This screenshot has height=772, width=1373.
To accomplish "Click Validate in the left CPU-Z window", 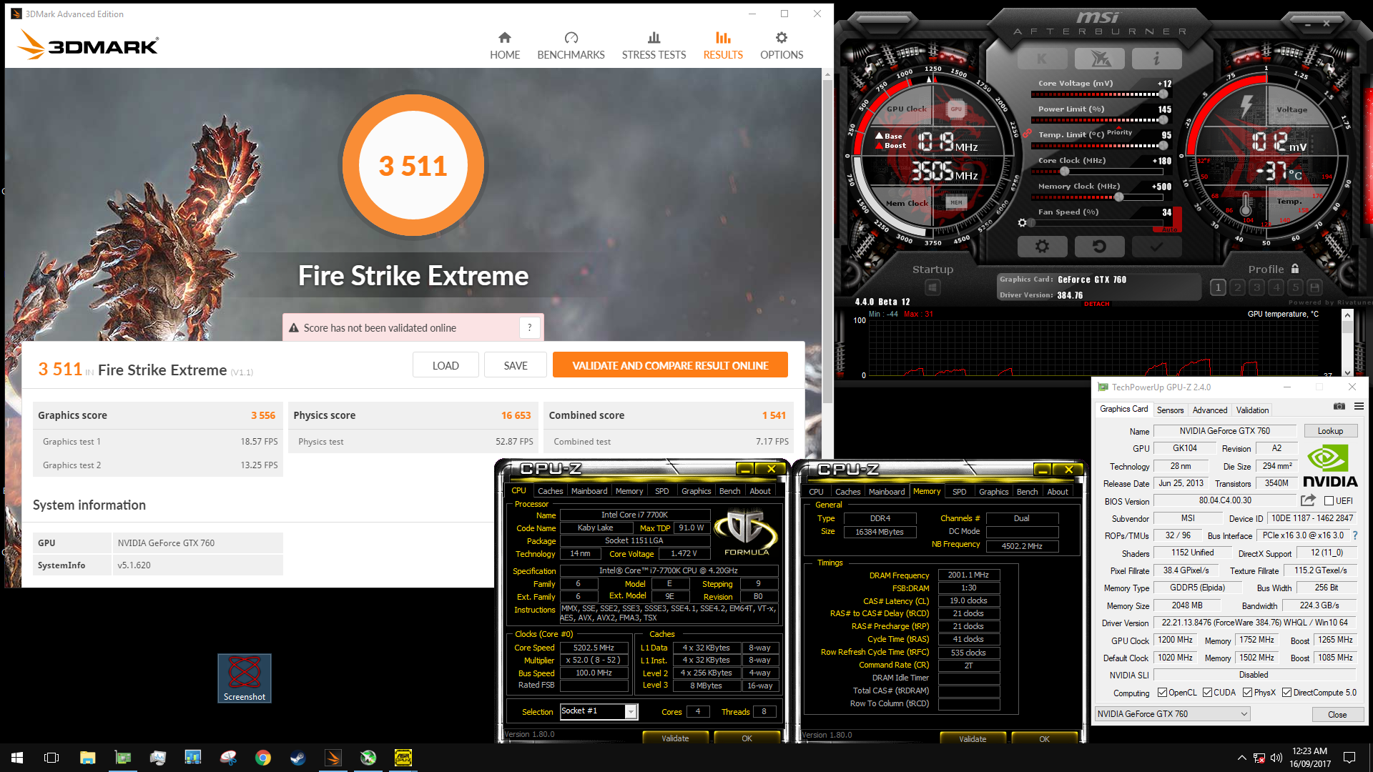I will pyautogui.click(x=675, y=738).
